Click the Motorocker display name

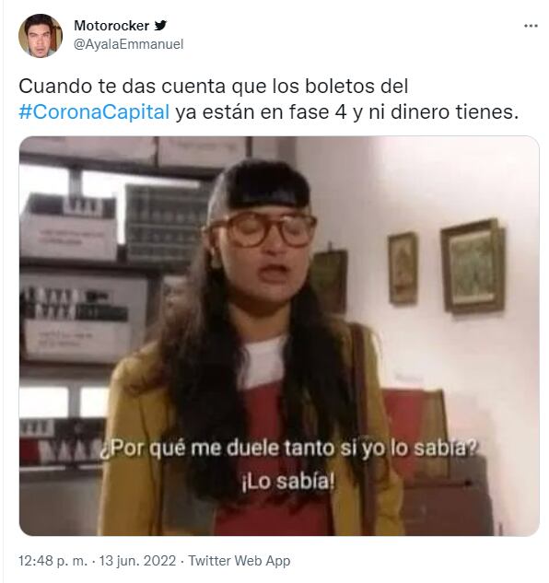tap(111, 25)
